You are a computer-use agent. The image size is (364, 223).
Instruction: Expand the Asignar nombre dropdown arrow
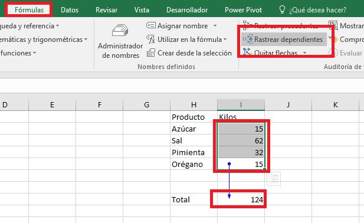[x=215, y=26]
